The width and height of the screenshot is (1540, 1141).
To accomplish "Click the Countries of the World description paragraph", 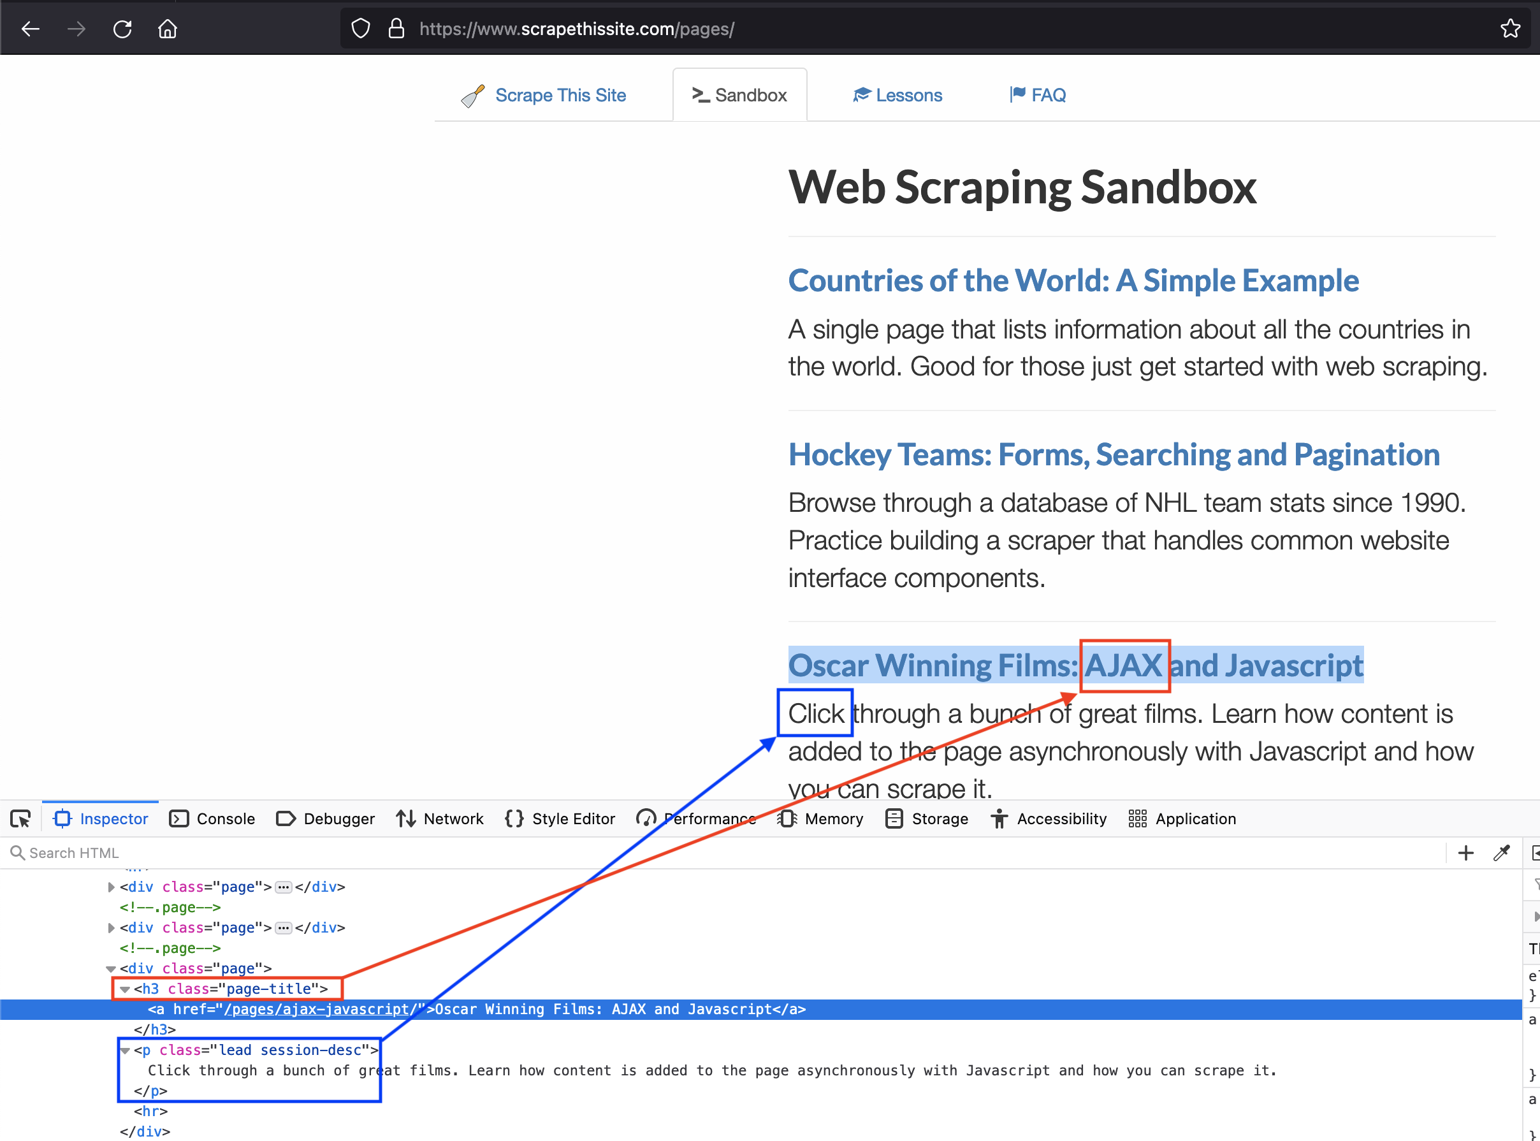I will (x=1137, y=348).
